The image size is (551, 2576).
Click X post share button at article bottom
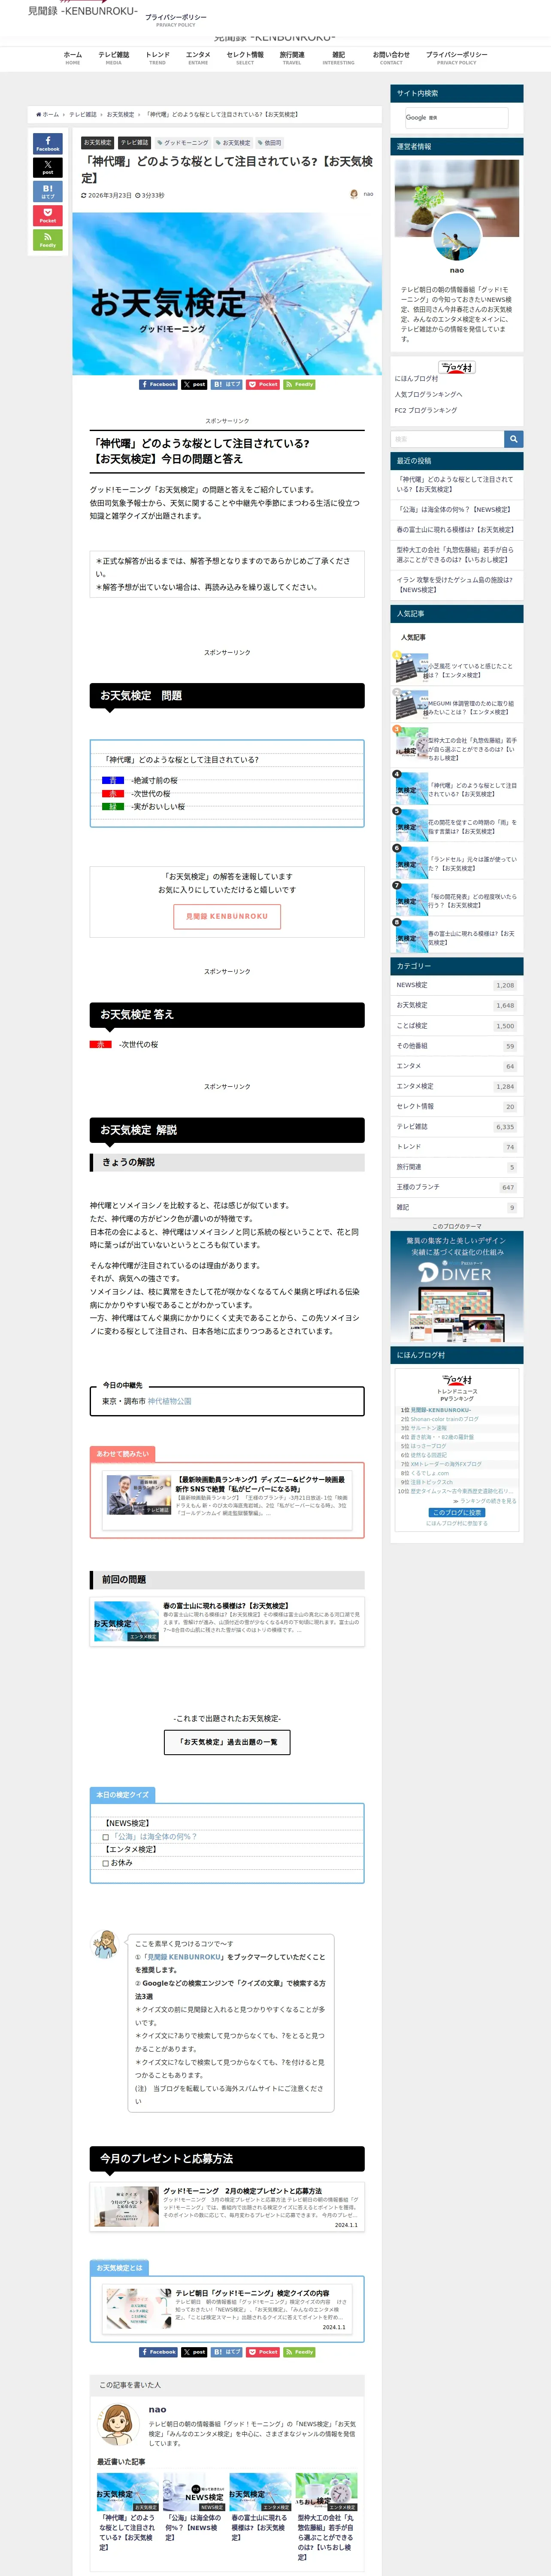pyautogui.click(x=194, y=2352)
